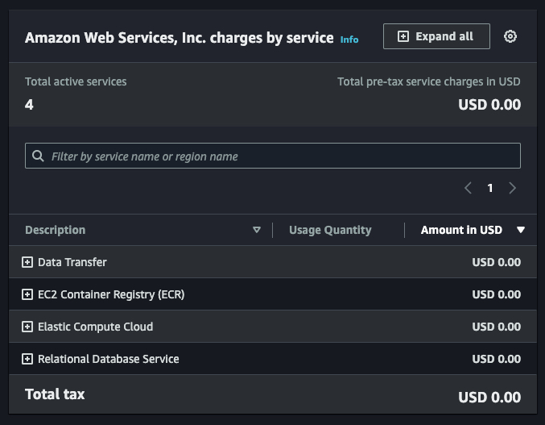Expand the Data Transfer row
Viewport: 545px width, 425px height.
[x=27, y=262]
